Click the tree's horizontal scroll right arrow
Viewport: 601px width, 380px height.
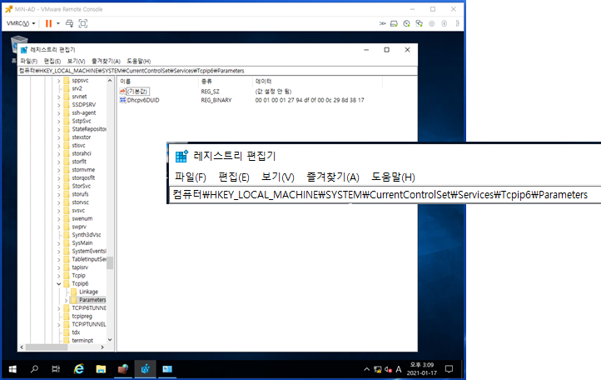pos(102,347)
